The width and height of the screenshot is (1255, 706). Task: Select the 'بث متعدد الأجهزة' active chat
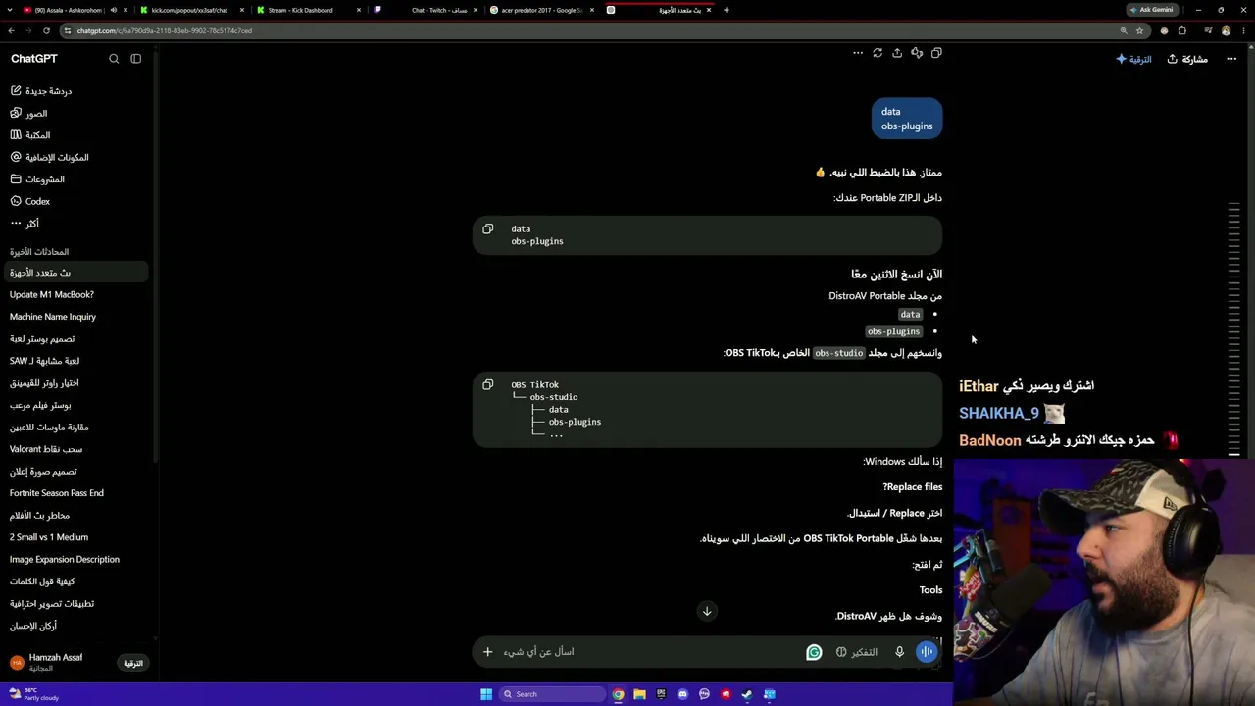[76, 273]
